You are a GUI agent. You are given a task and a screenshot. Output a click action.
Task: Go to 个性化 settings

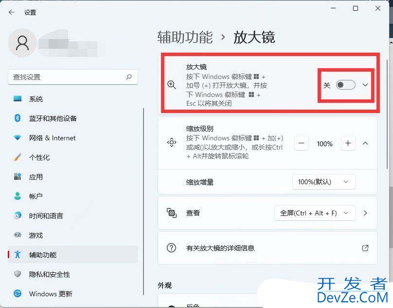(x=73, y=157)
